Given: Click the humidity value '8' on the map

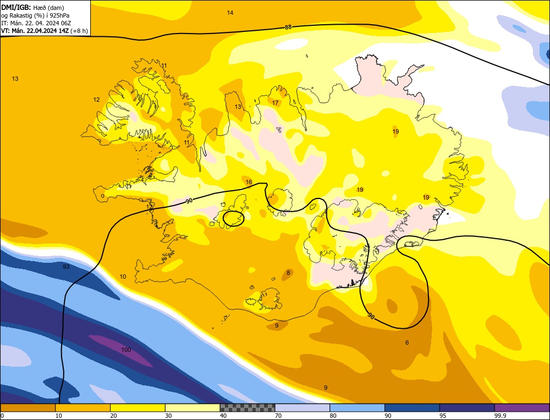Looking at the screenshot, I should tap(288, 273).
